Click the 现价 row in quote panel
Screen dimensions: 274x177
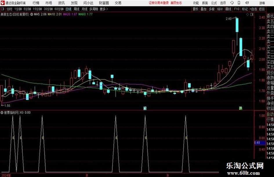pos(270,73)
